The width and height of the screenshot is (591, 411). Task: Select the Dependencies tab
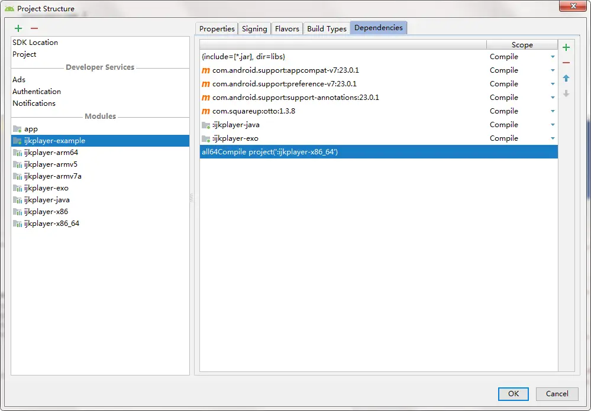379,28
